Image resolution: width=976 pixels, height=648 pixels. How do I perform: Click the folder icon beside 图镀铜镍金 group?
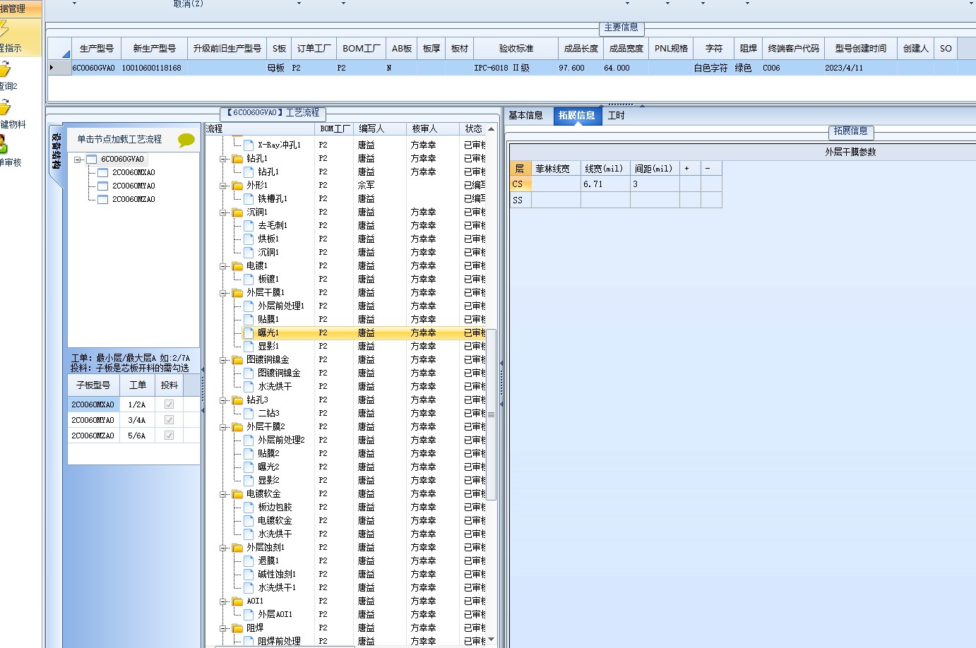coord(237,360)
